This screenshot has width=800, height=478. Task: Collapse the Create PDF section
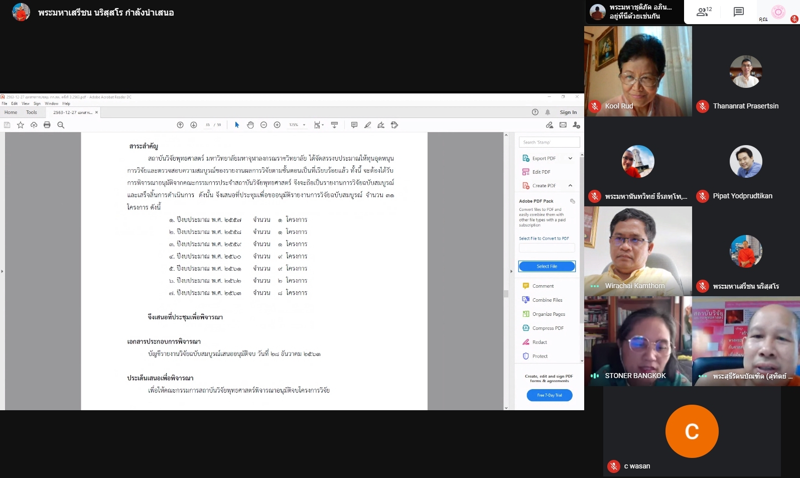click(x=570, y=186)
